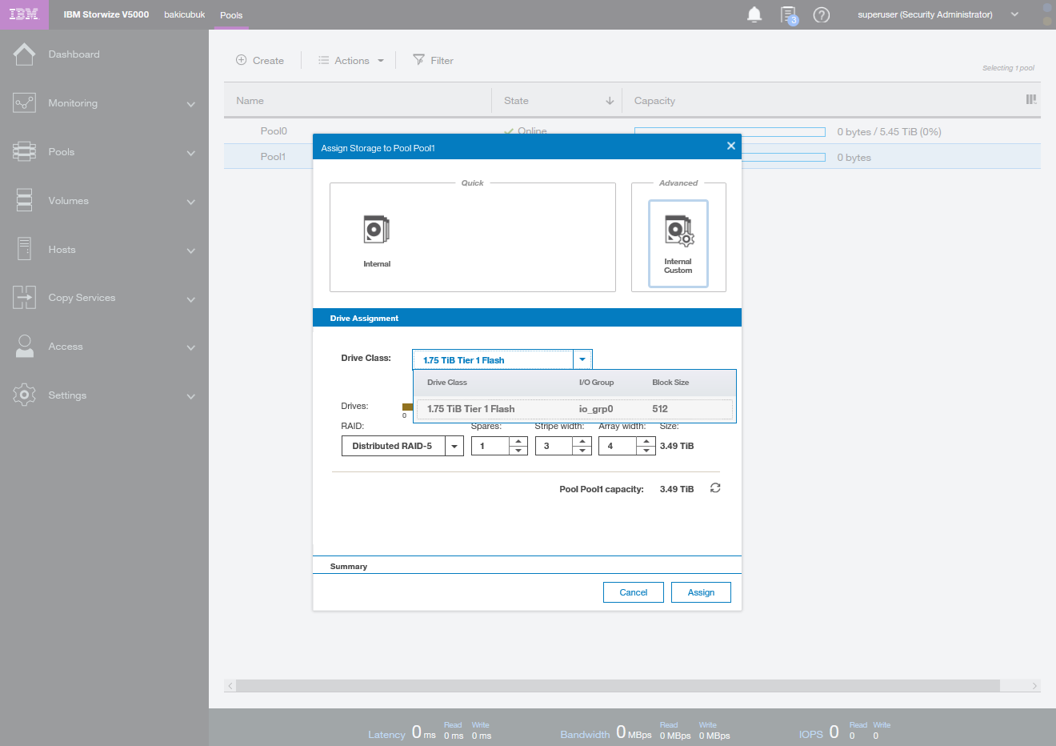Click the Dashboard home icon
Viewport: 1056px width, 746px height.
(24, 54)
